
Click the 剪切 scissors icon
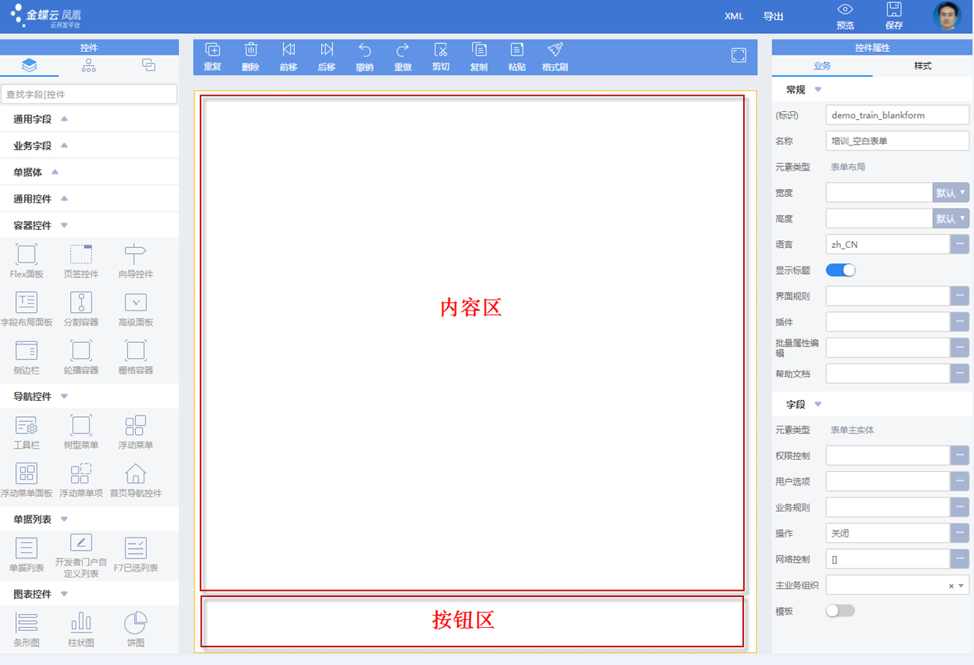(441, 50)
